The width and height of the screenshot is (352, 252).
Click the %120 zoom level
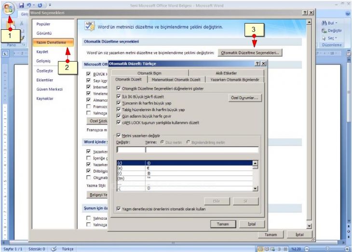pyautogui.click(x=296, y=249)
